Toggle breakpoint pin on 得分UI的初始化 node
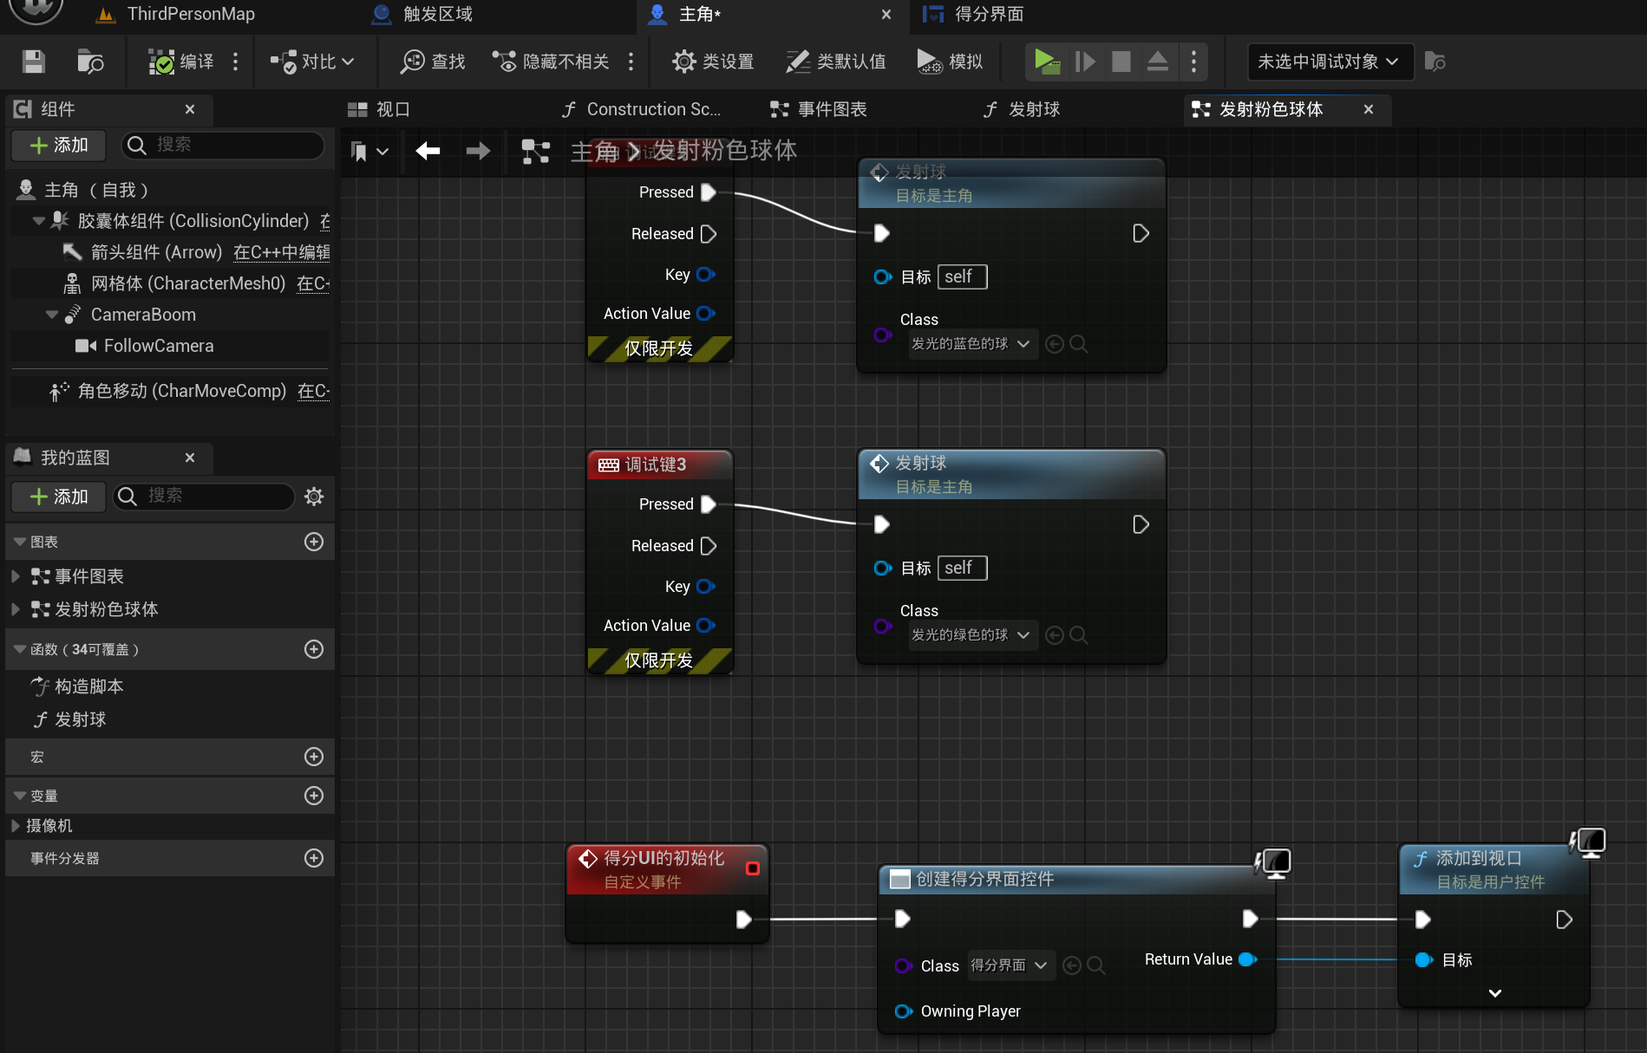Viewport: 1647px width, 1053px height. [752, 868]
